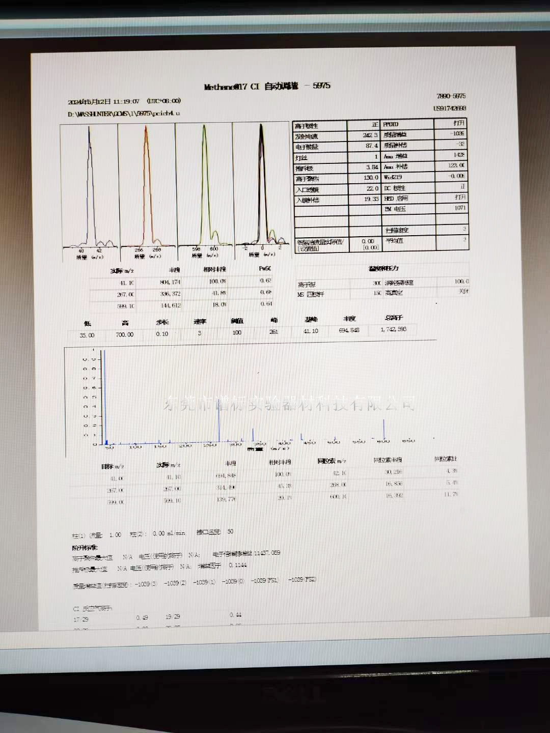550x733 pixels.
Task: Click the EM 电压 value 1071 cell
Action: 460,208
